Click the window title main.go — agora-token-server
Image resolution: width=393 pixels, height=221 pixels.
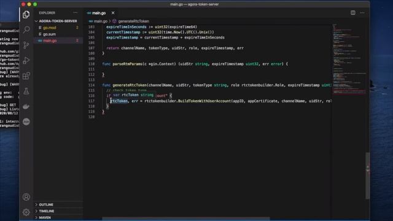point(194,4)
